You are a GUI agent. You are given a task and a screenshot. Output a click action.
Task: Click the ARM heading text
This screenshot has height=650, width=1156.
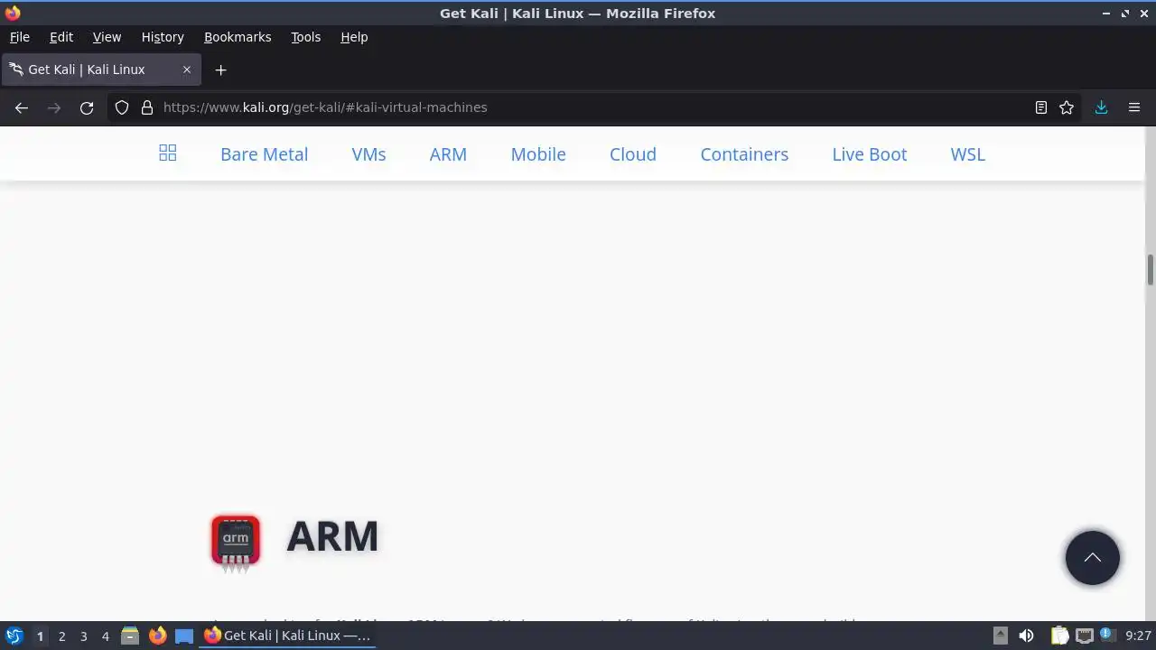click(x=332, y=536)
